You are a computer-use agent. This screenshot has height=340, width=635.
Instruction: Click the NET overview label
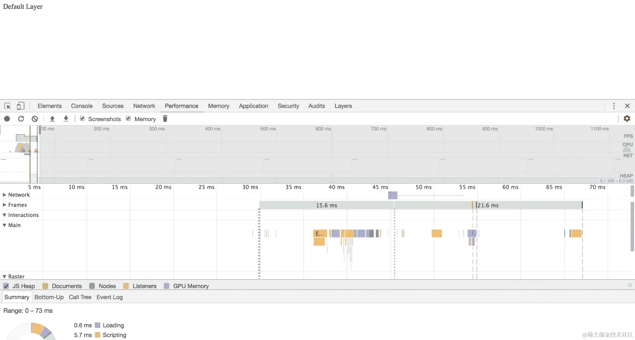pos(628,155)
